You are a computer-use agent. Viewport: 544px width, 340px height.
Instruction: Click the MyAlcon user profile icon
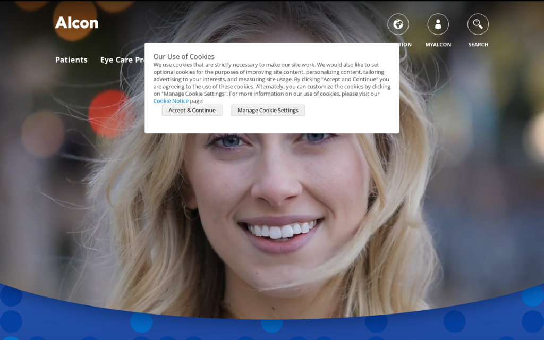click(x=438, y=24)
